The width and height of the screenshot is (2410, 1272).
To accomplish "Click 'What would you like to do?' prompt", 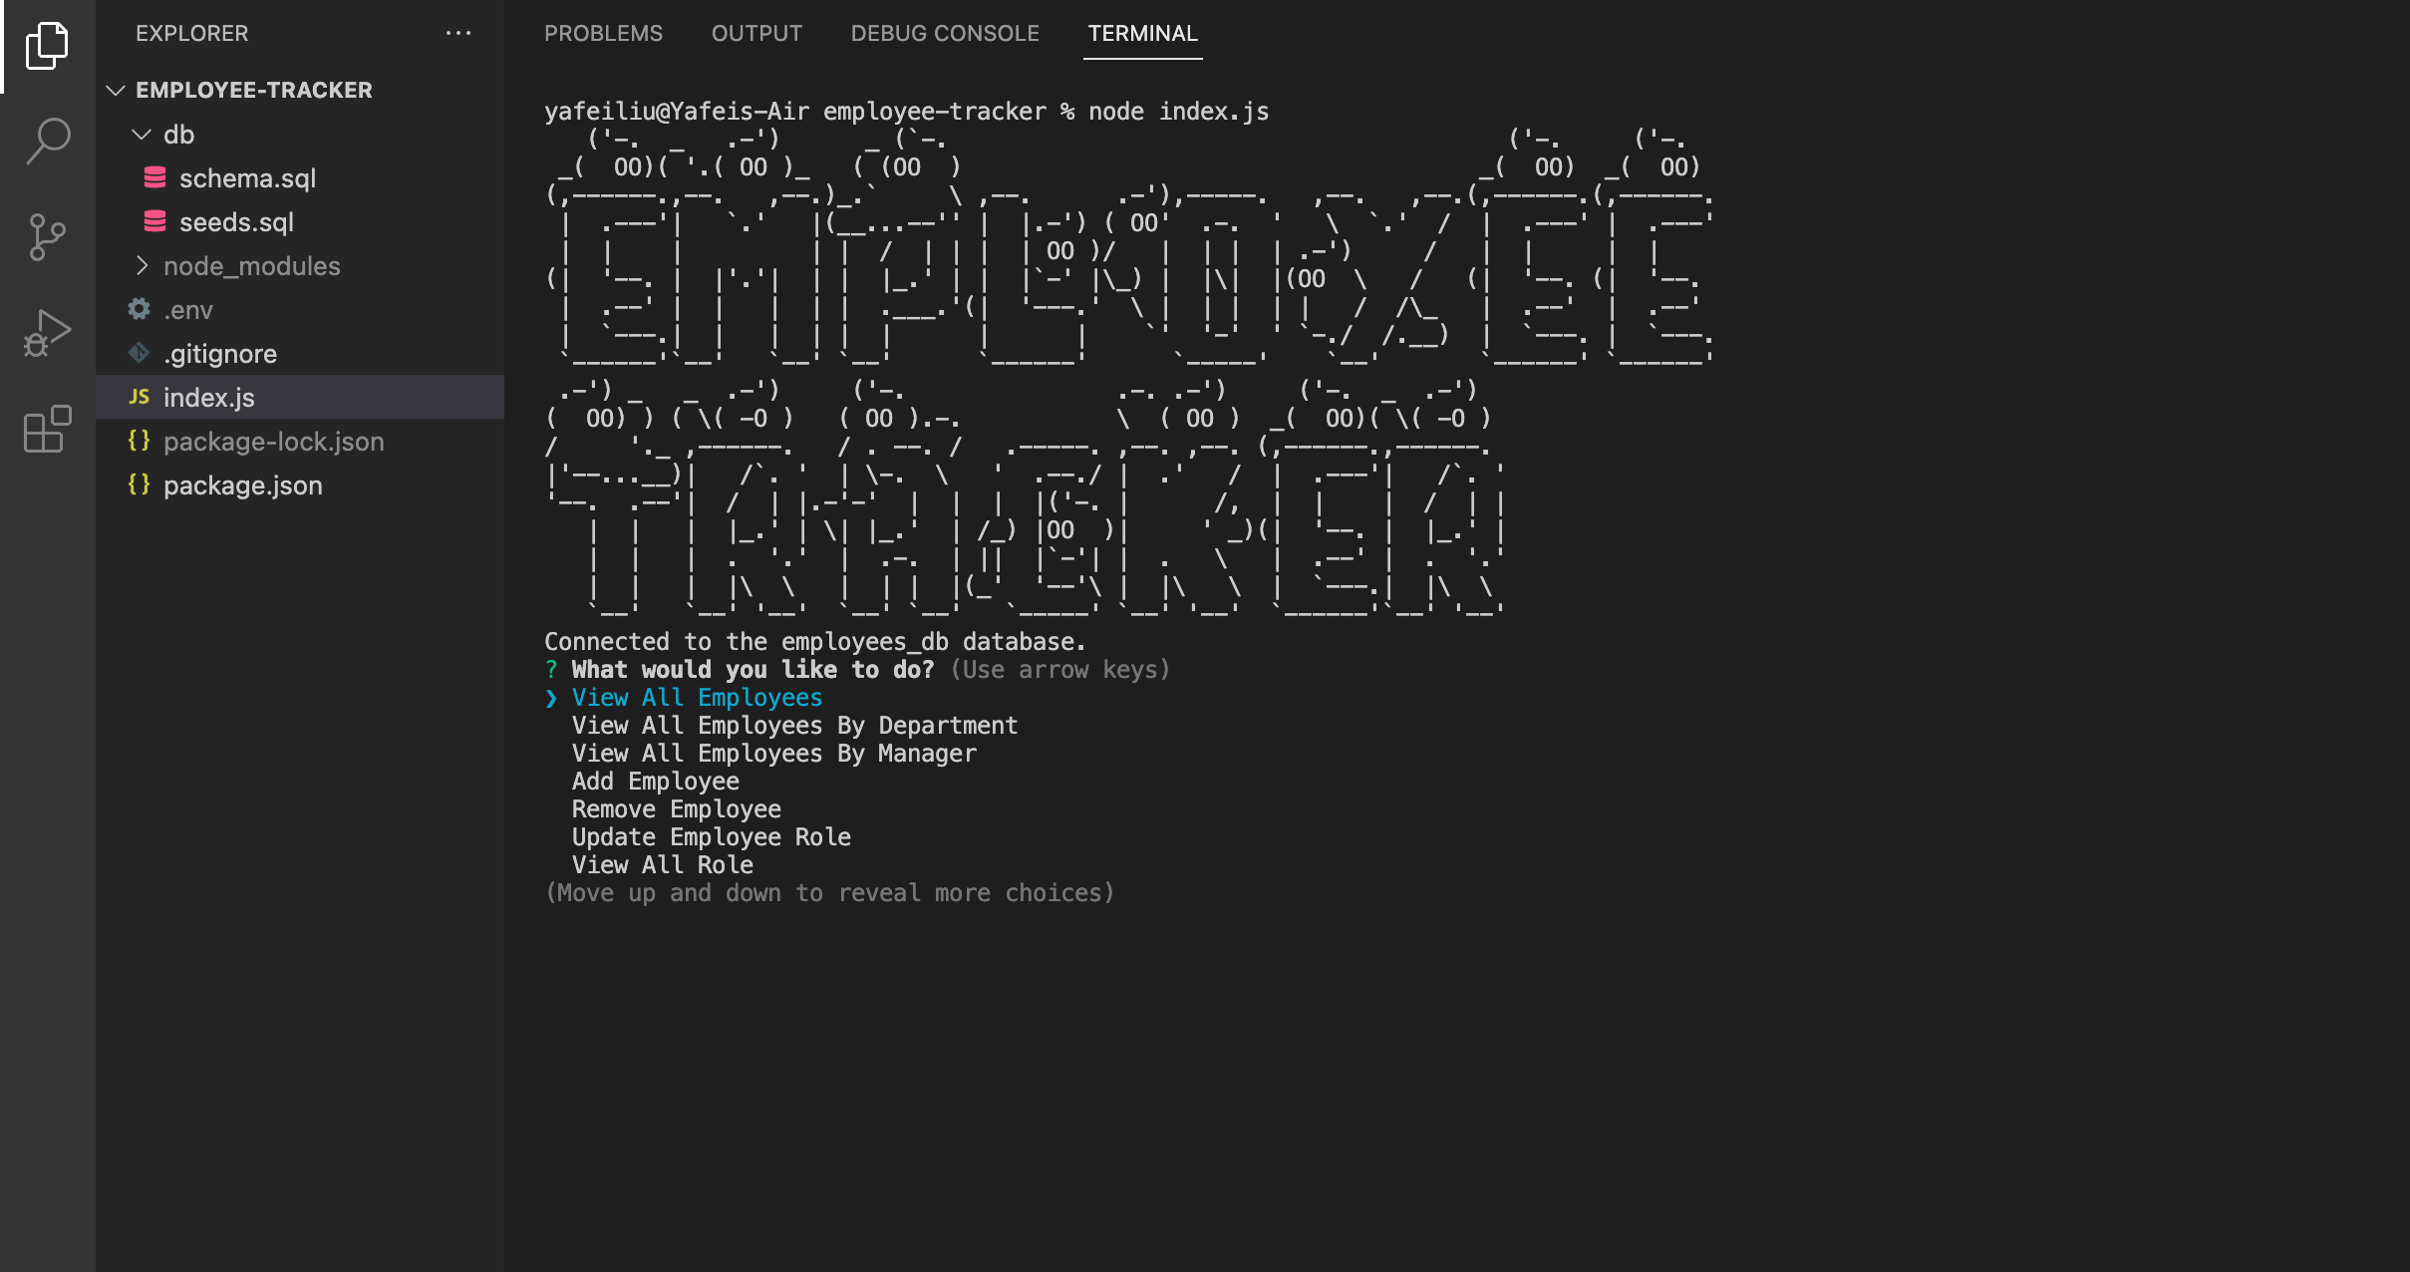I will [x=753, y=670].
